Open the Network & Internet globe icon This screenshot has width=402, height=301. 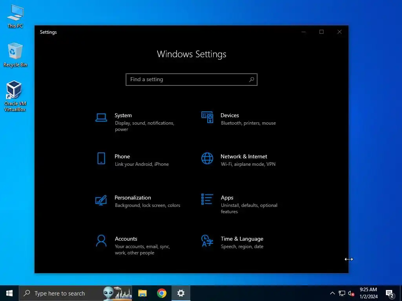[207, 158]
